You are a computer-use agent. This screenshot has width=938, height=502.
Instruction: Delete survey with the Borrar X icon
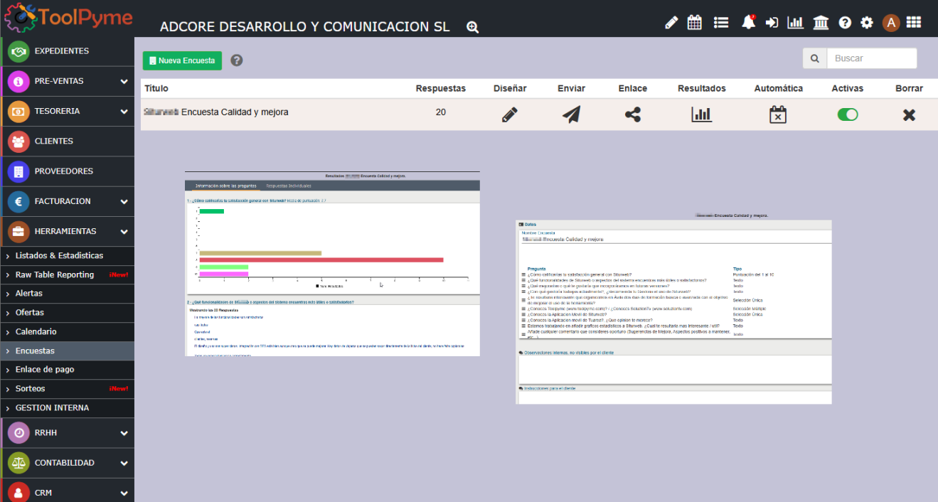coord(908,114)
